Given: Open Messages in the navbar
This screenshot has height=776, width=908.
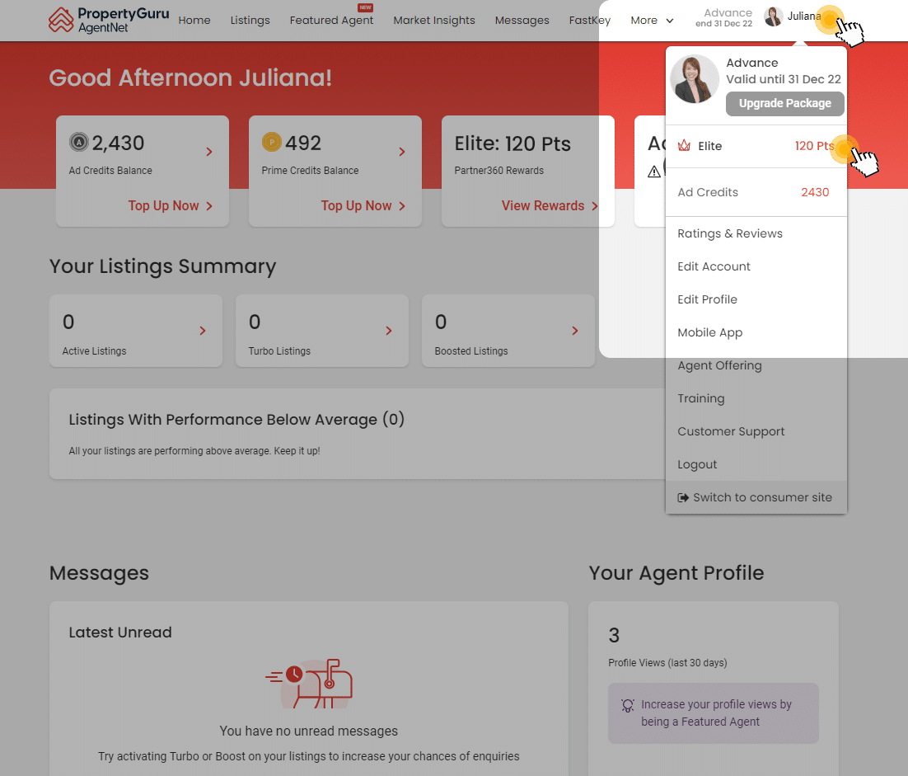Looking at the screenshot, I should pyautogui.click(x=522, y=21).
